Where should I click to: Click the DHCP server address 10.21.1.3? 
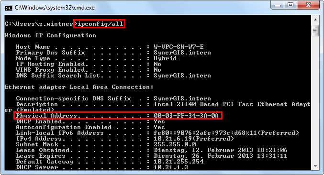coord(171,167)
